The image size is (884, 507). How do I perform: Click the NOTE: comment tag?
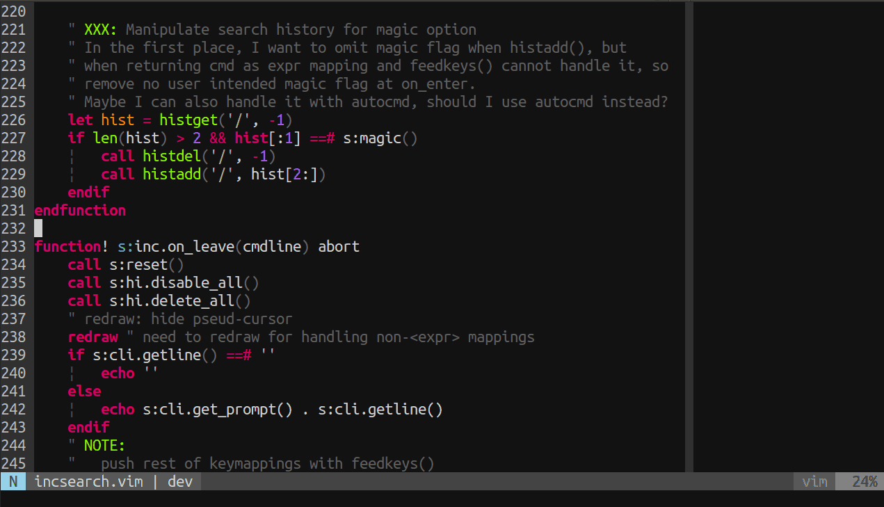(104, 445)
